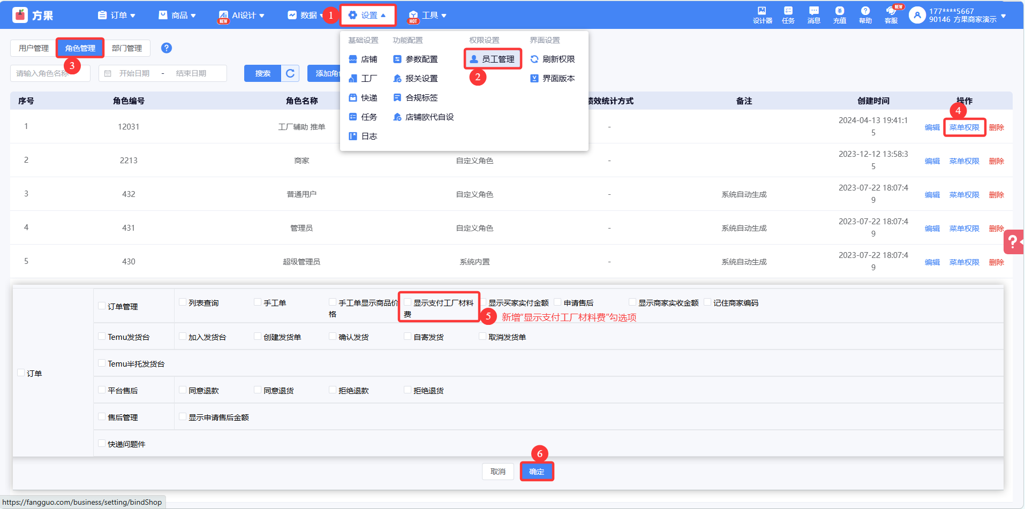The width and height of the screenshot is (1025, 509).
Task: Check the 列表查询 permission box
Action: [x=183, y=303]
